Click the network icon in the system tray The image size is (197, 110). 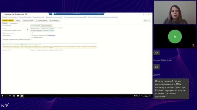point(135,96)
